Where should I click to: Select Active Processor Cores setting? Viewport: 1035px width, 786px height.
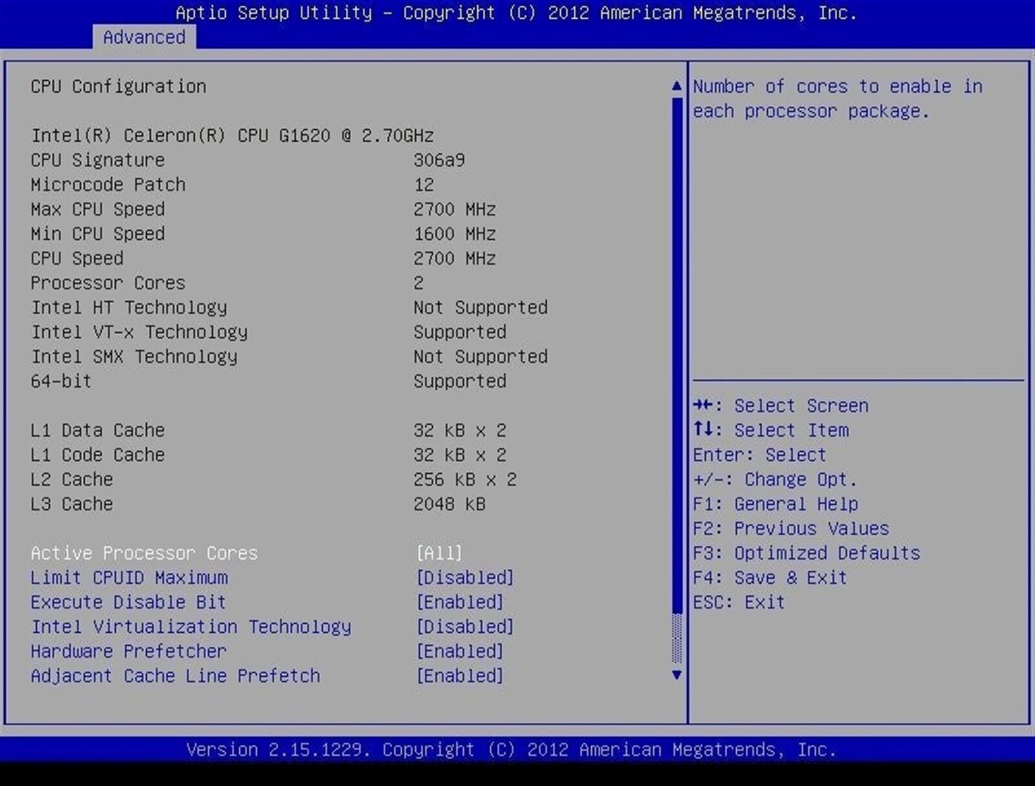144,553
